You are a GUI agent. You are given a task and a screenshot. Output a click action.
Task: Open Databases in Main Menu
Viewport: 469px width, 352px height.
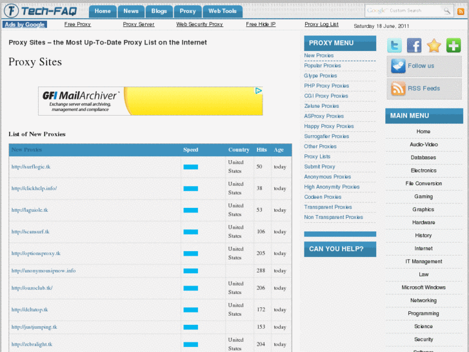pos(423,158)
